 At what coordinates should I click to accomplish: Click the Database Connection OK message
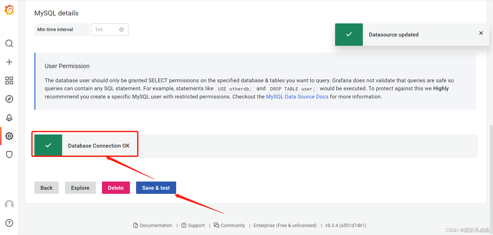coord(99,146)
